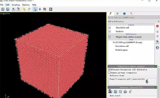Move modifier up with the up arrow

(x=157, y=32)
